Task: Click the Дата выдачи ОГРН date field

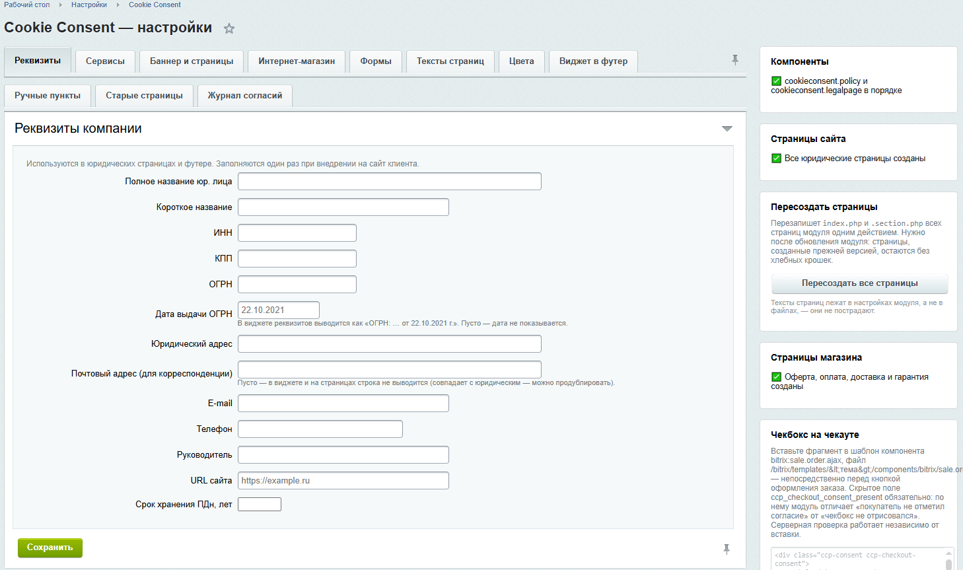Action: 279,310
